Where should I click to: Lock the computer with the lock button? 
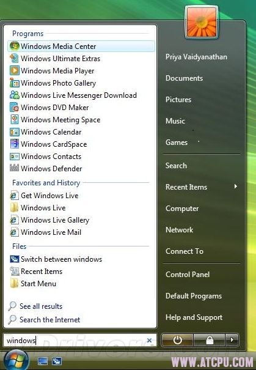click(x=210, y=340)
